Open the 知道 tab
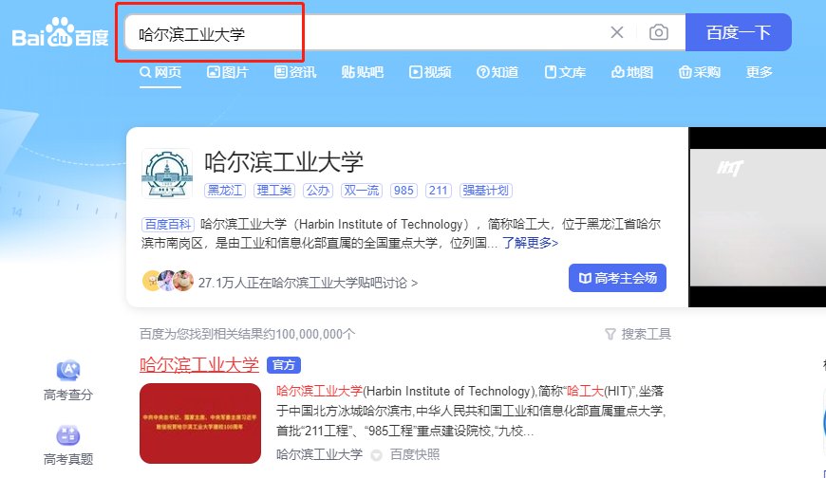The height and width of the screenshot is (478, 826). click(497, 72)
